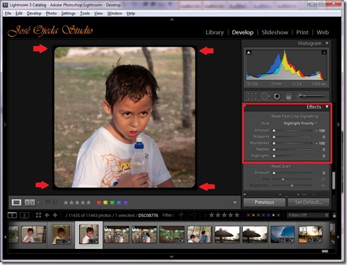Click the Previous button
Screen dimensions: 347x265
point(264,202)
